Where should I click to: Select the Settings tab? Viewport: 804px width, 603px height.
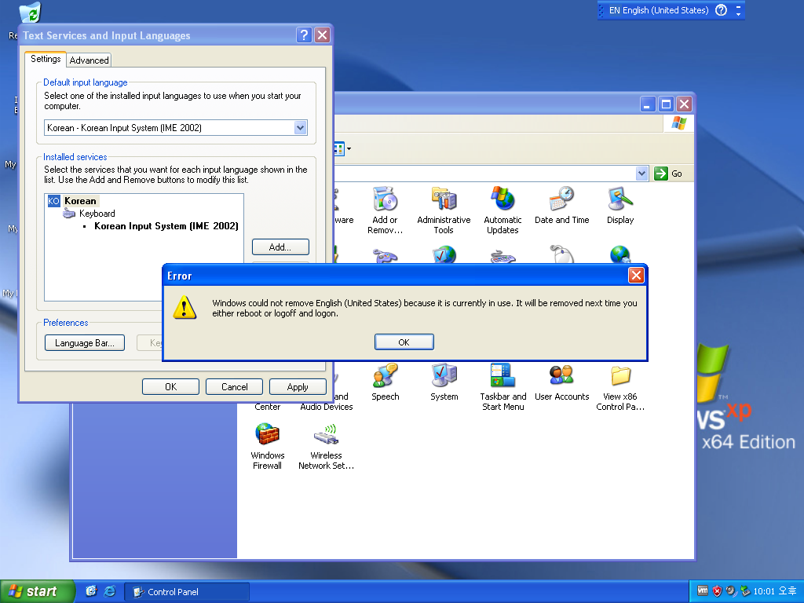(46, 59)
